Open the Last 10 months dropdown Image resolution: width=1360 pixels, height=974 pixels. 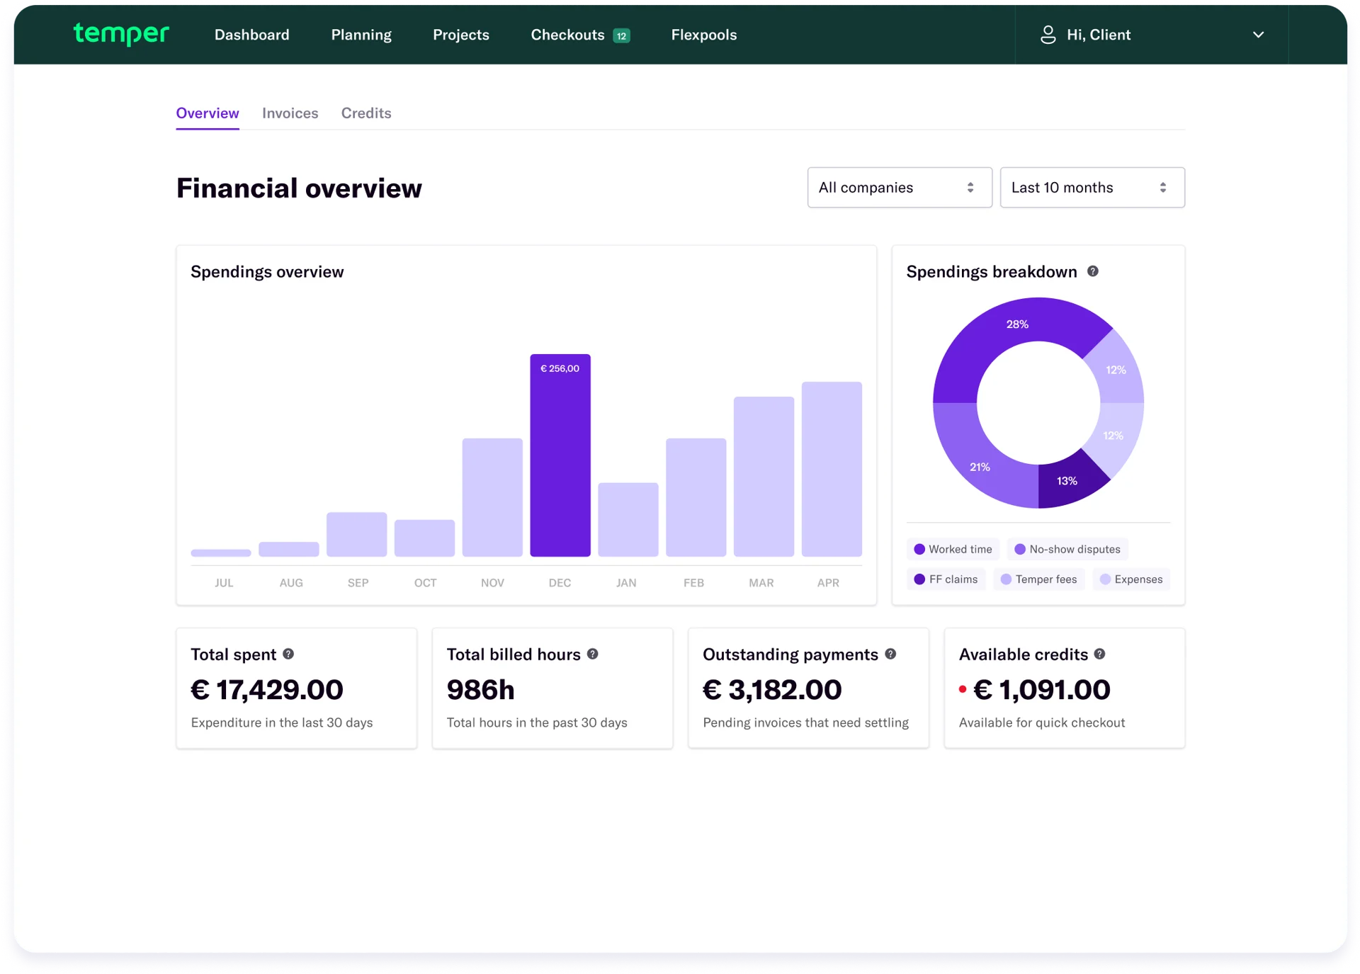pyautogui.click(x=1092, y=188)
